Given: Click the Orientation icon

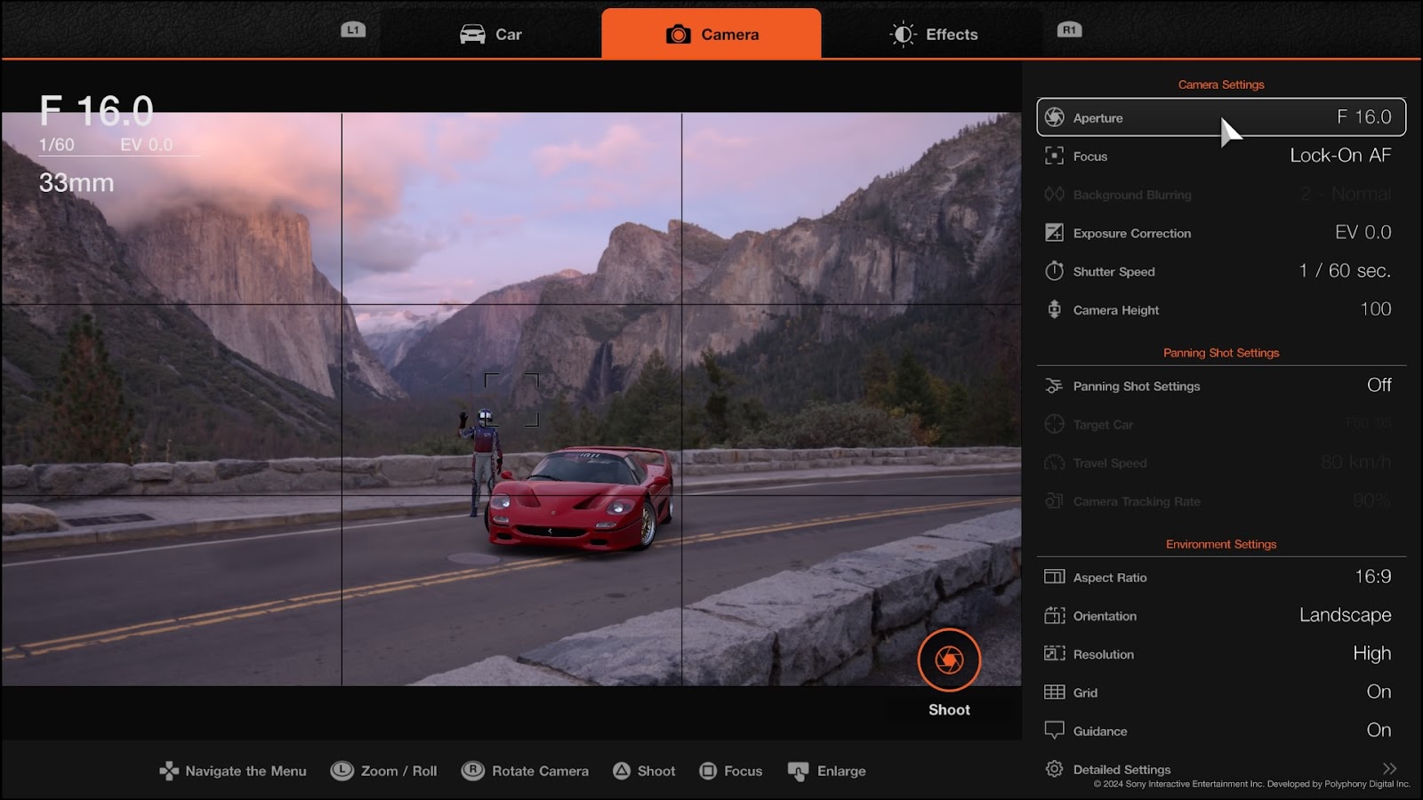Looking at the screenshot, I should pyautogui.click(x=1055, y=615).
